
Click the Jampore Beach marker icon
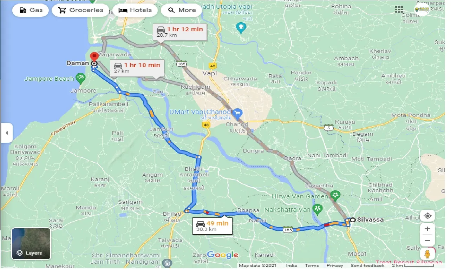[81, 79]
